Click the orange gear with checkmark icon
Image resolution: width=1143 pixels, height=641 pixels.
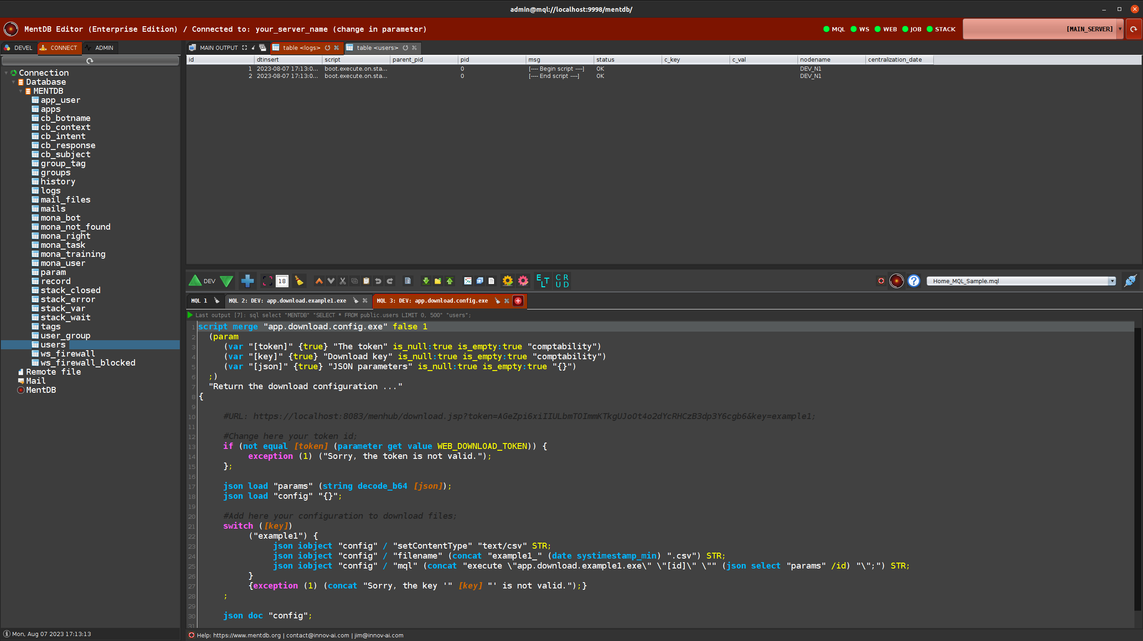point(508,281)
